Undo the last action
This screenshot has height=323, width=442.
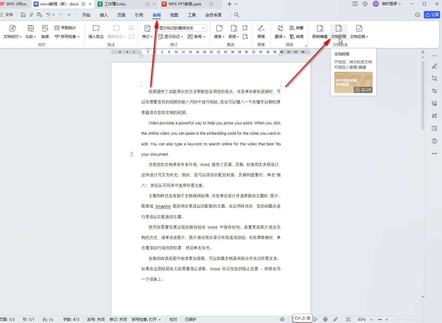click(x=48, y=15)
